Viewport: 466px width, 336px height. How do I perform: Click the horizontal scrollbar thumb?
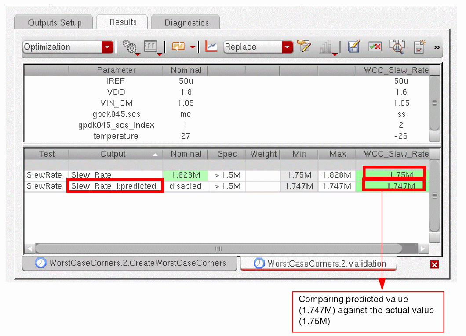pos(218,249)
